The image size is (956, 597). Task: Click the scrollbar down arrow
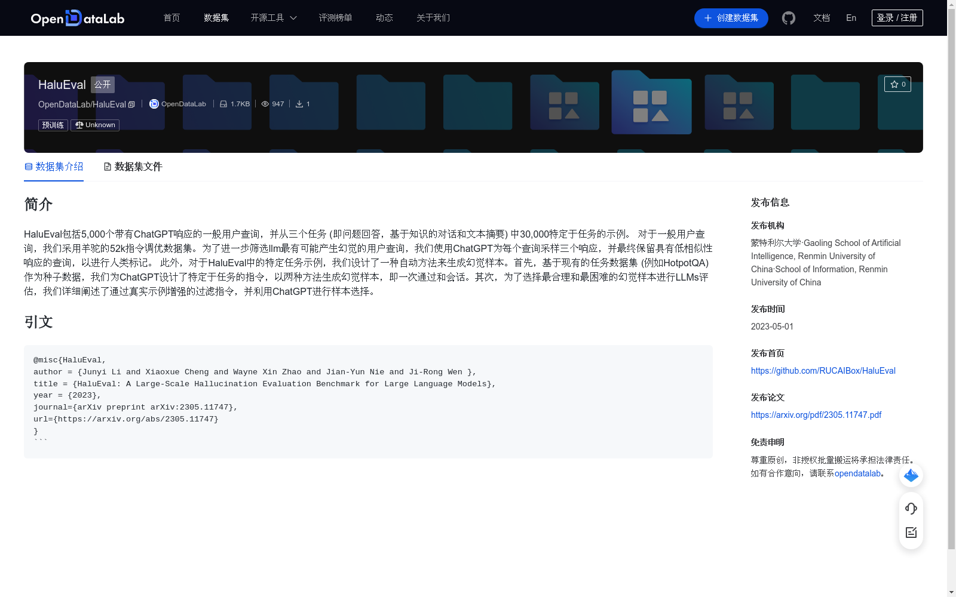pyautogui.click(x=951, y=592)
